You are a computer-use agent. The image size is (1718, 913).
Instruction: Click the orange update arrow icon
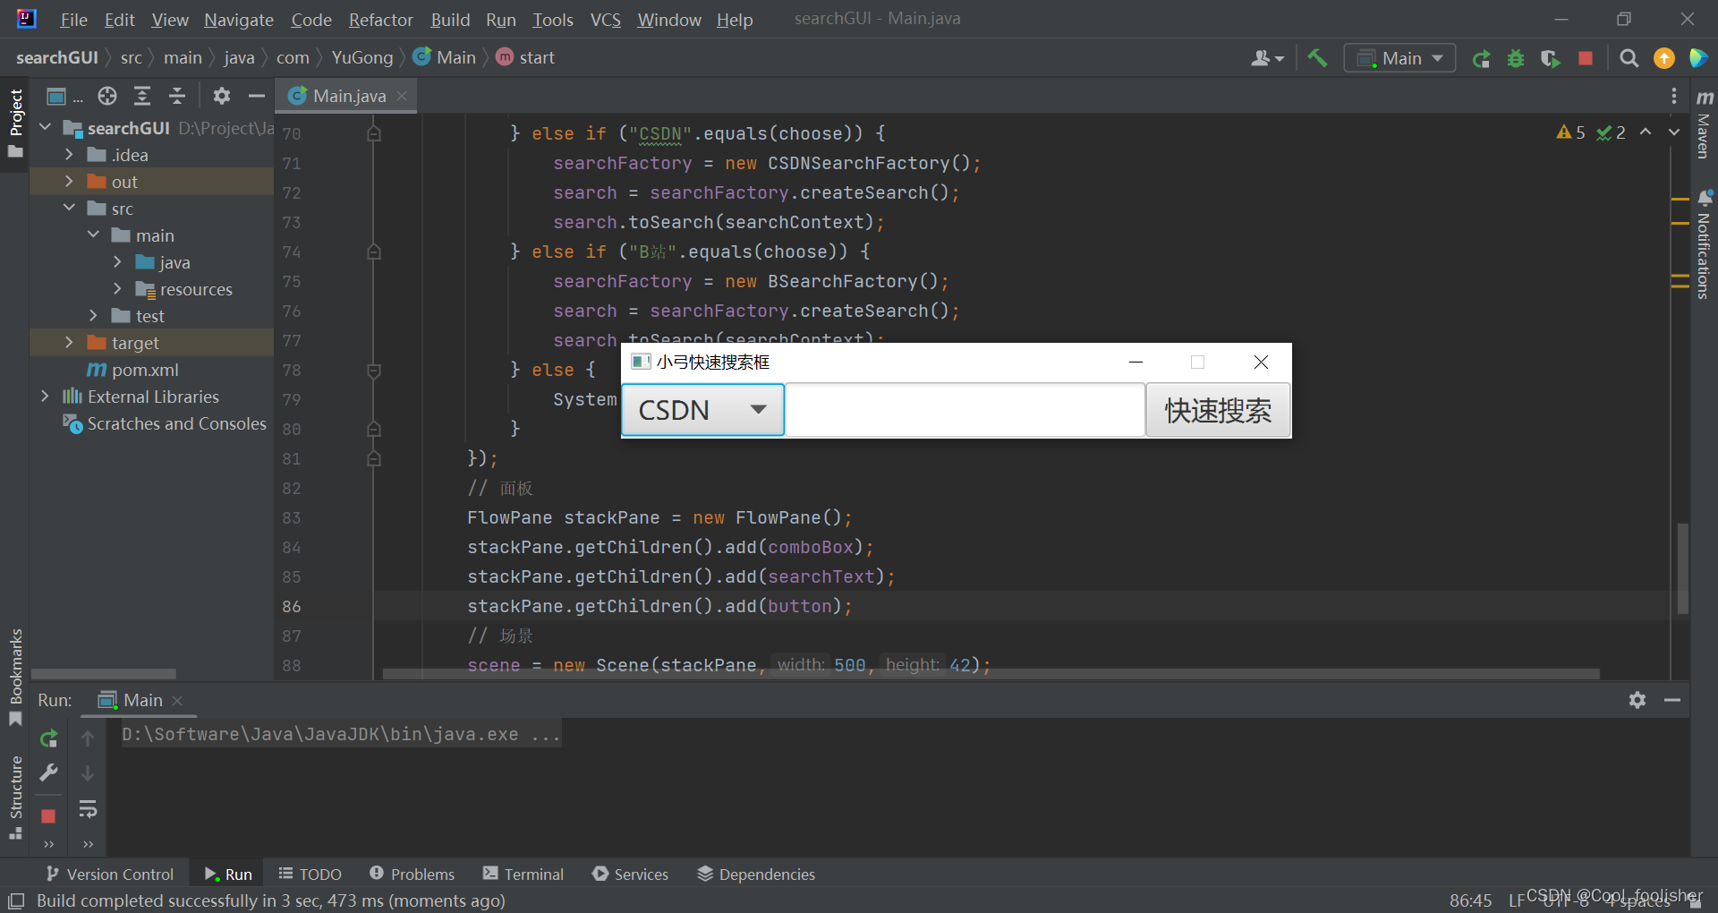tap(1664, 58)
